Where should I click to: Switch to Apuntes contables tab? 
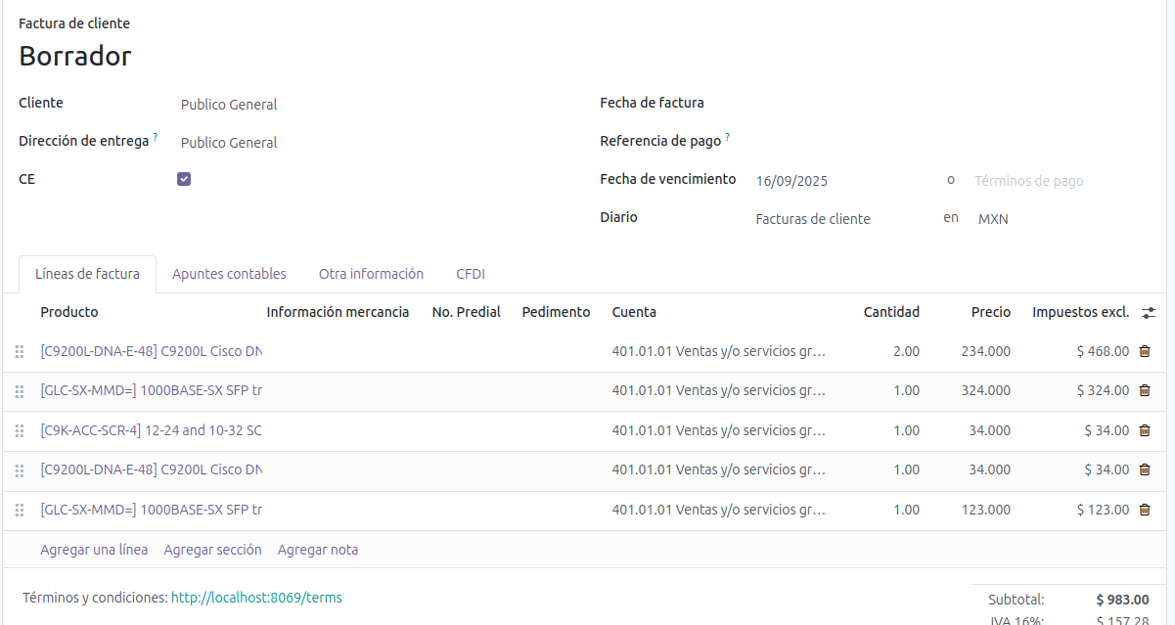click(x=229, y=274)
